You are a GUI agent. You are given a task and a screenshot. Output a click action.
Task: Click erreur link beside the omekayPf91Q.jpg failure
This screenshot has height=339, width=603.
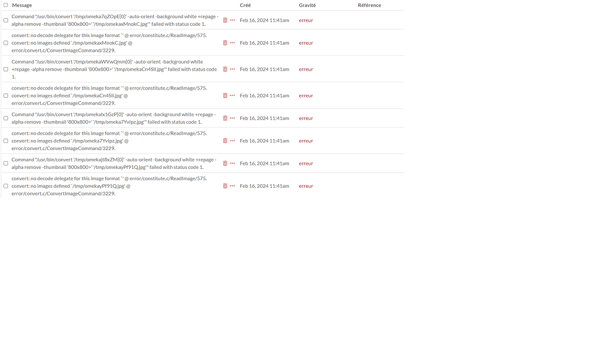(x=306, y=163)
